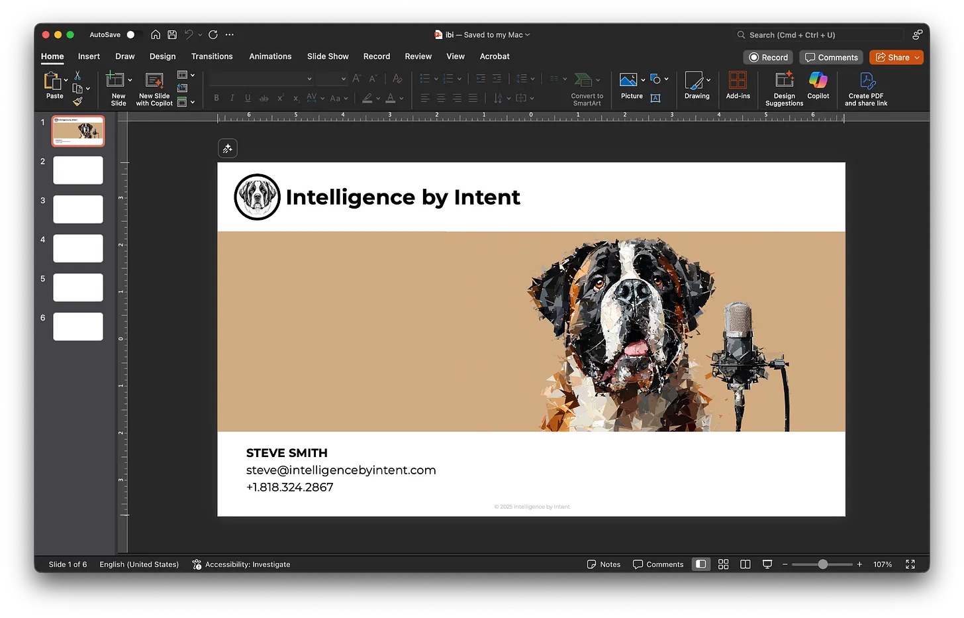Toggle Normal view button in status bar
The image size is (964, 618).
tap(700, 564)
